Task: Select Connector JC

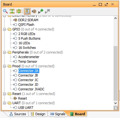Action: pyautogui.click(x=28, y=80)
